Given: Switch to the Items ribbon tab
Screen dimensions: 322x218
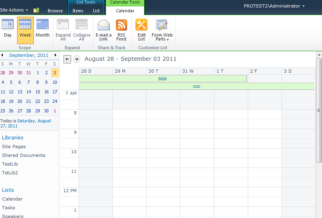Looking at the screenshot, I should point(78,11).
